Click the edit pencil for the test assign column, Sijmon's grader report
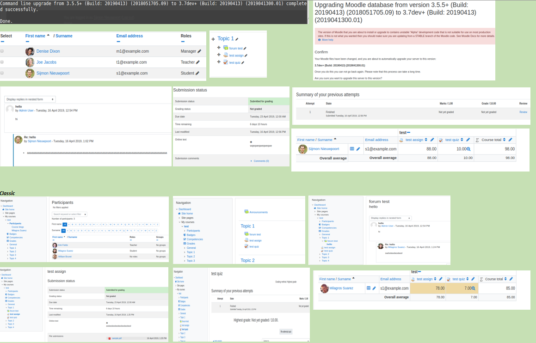The height and width of the screenshot is (343, 536). pos(432,140)
